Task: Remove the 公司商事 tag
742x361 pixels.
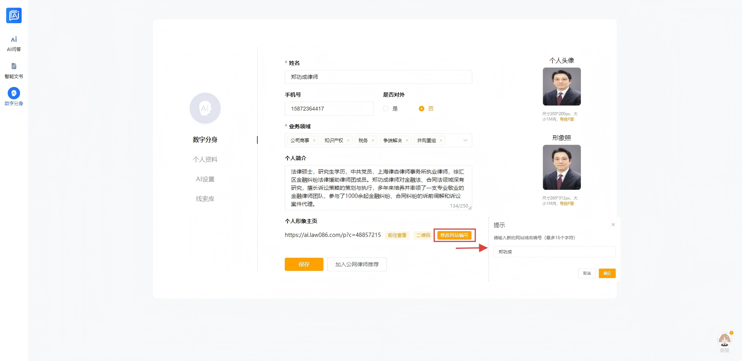Action: [x=314, y=141]
